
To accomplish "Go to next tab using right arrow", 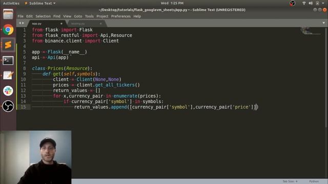I will (23, 23).
